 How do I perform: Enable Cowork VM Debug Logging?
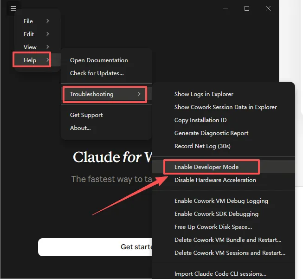(224, 201)
